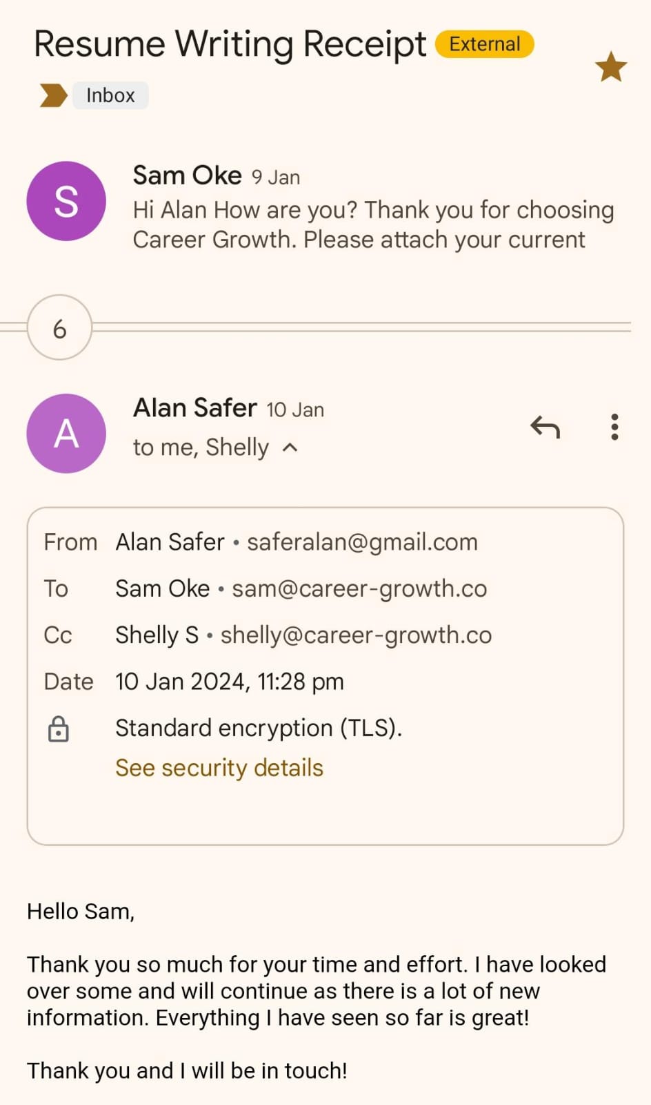Select the Inbox label chip
Viewport: 651px width, 1105px height.
110,95
